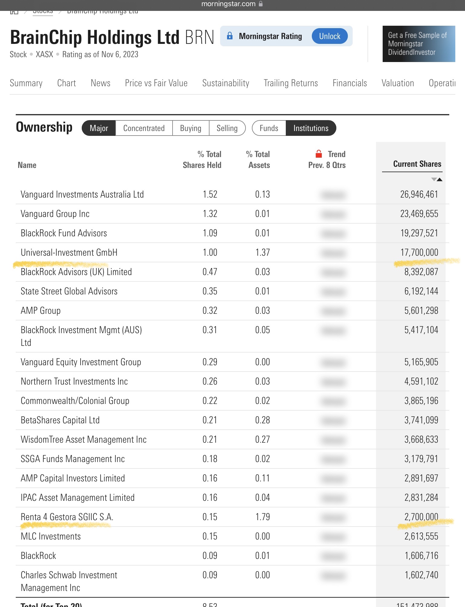Open the Summary tab
Screen dimensions: 465x607
pyautogui.click(x=26, y=83)
